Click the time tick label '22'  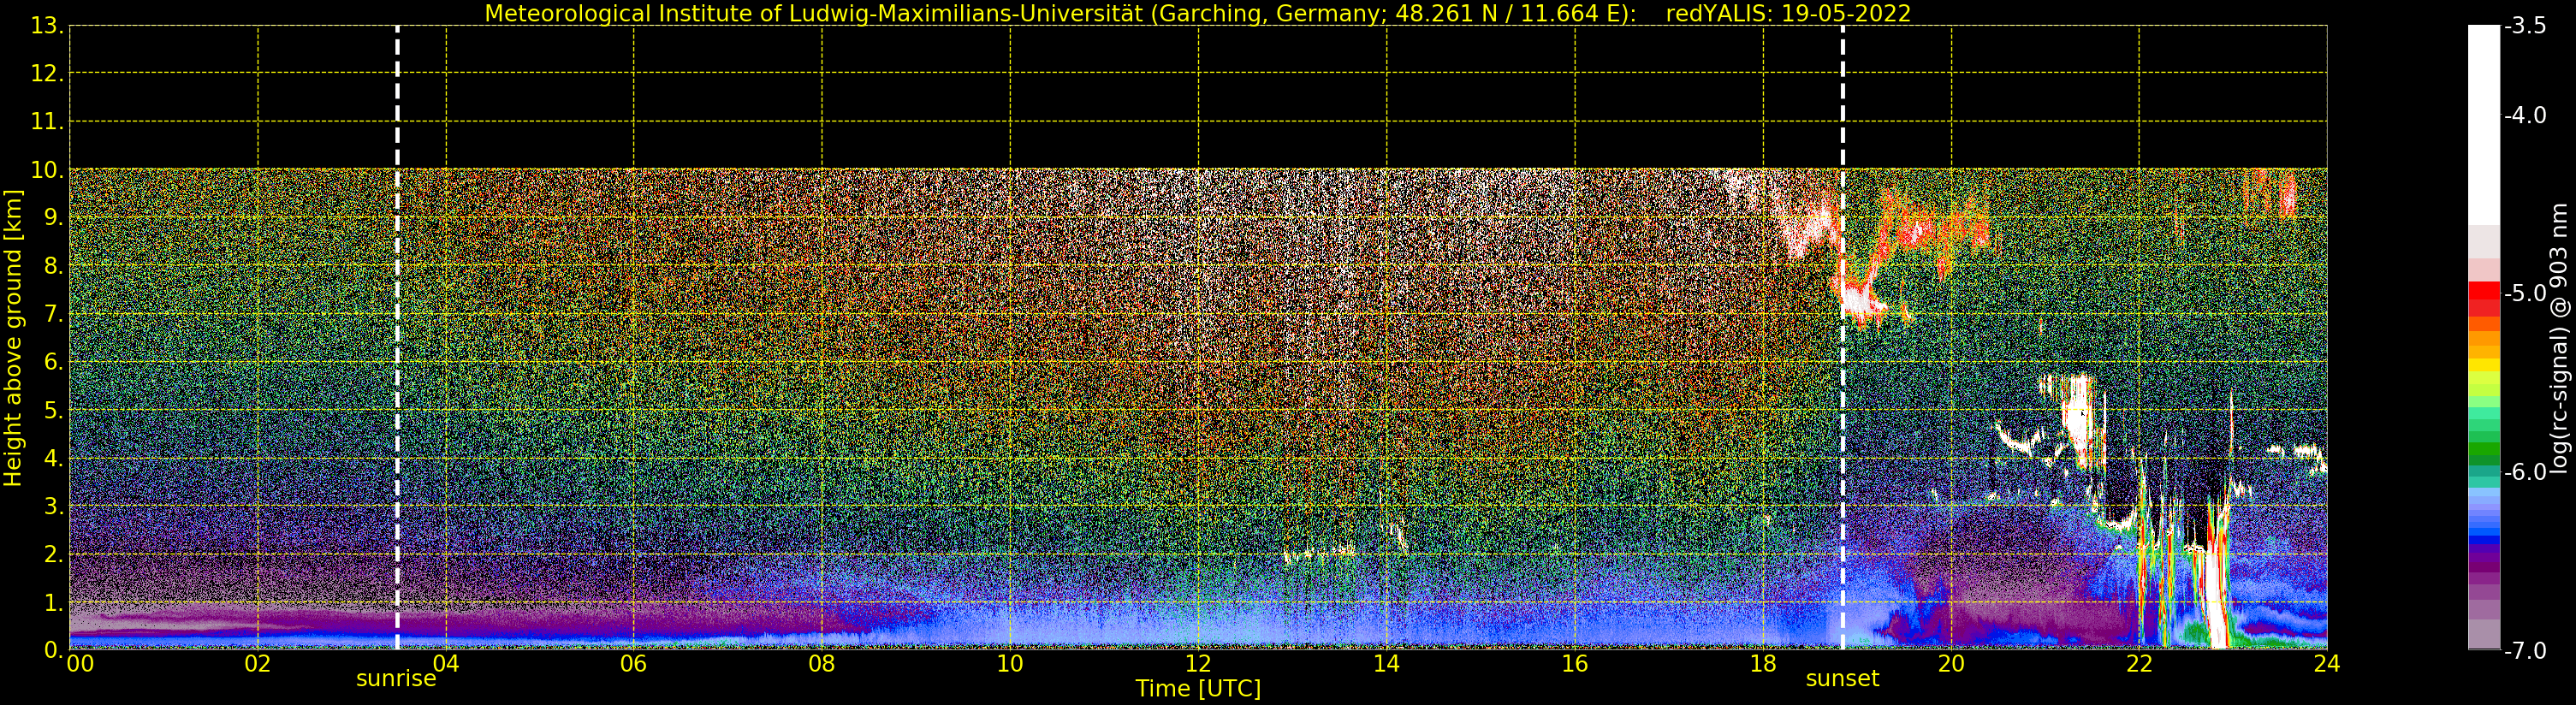[x=2139, y=664]
